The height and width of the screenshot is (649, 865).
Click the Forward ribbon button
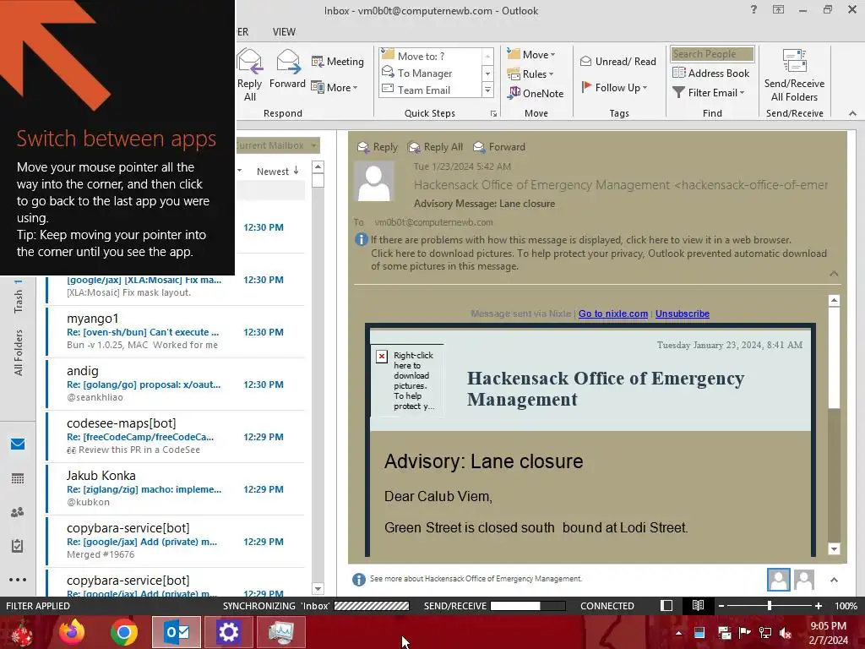pos(287,69)
